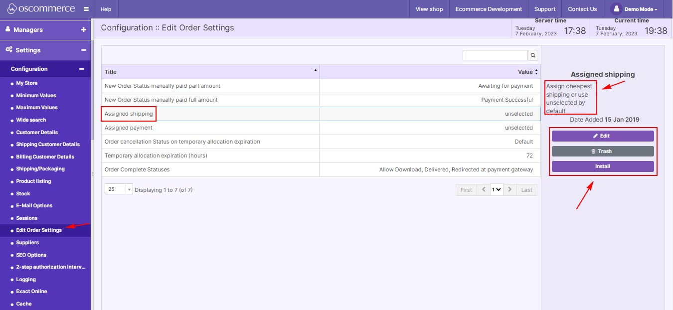Collapse the Settings section
This screenshot has height=310, width=673.
83,50
